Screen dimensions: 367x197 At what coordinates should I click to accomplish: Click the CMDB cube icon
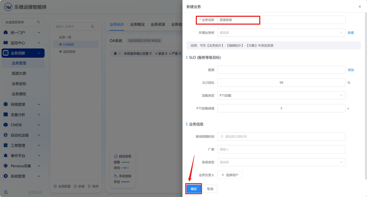6,125
